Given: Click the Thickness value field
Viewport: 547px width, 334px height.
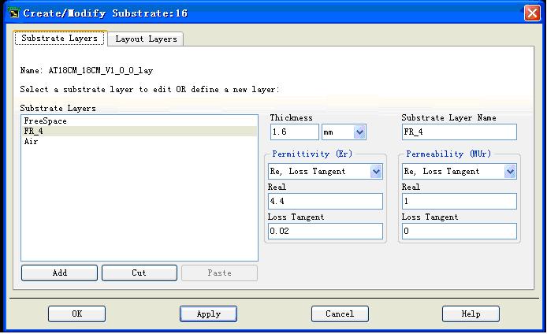Looking at the screenshot, I should pyautogui.click(x=295, y=132).
